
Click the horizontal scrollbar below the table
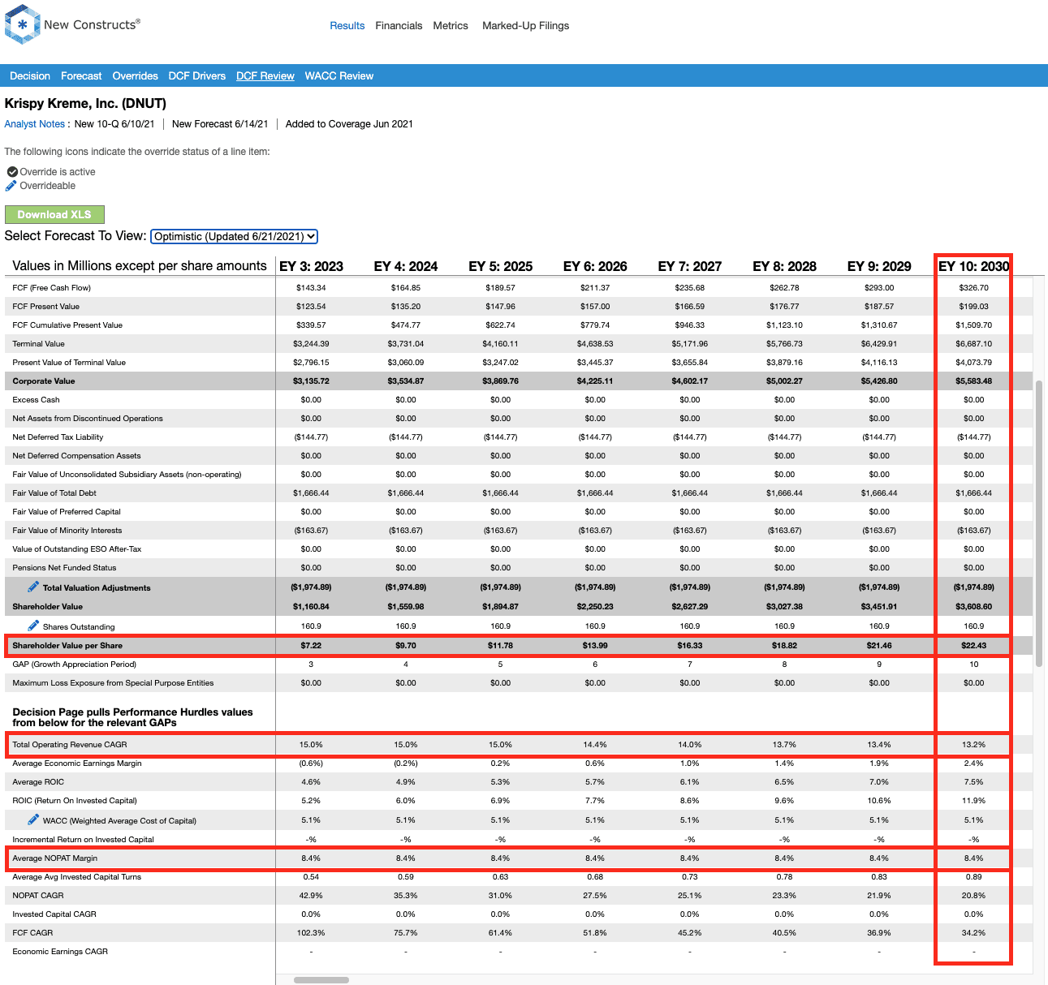[x=321, y=980]
